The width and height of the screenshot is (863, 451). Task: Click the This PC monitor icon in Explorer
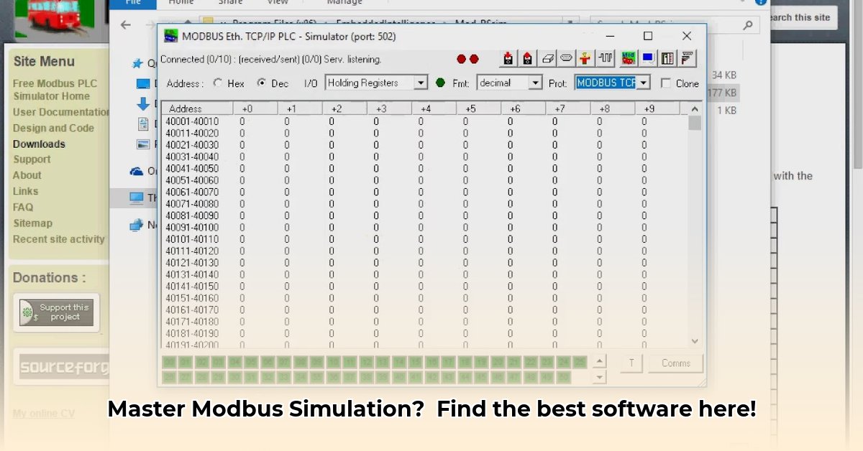[137, 197]
